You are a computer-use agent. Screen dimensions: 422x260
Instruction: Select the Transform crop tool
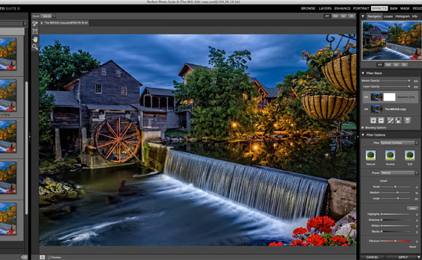(x=35, y=31)
